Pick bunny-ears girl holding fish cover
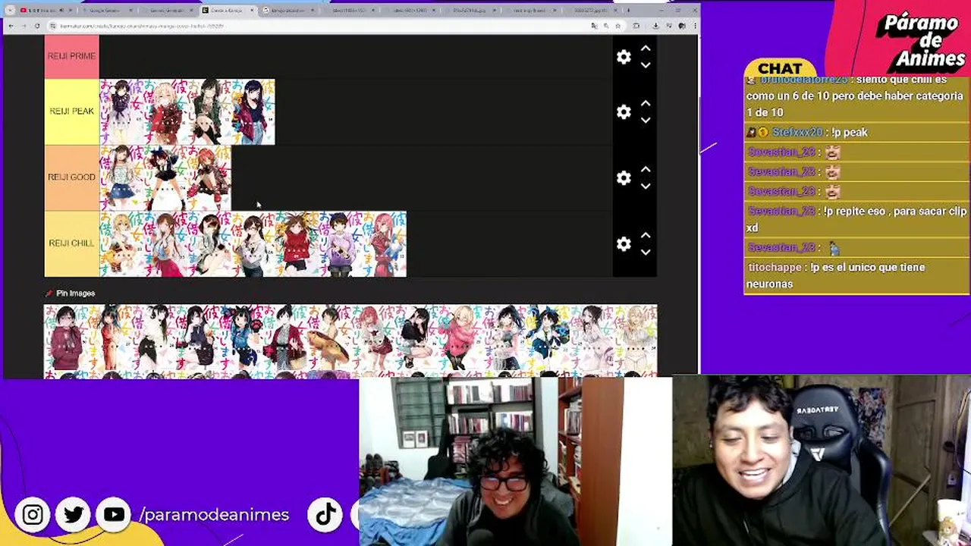The height and width of the screenshot is (546, 971). point(329,337)
